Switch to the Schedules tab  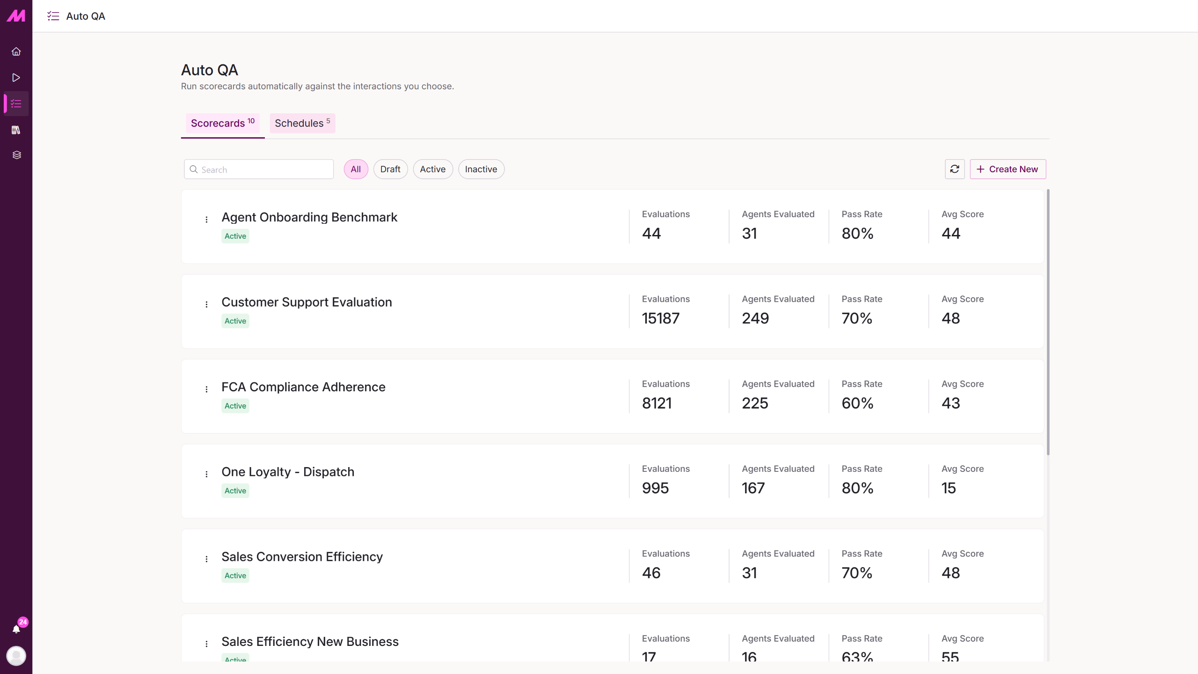tap(302, 123)
